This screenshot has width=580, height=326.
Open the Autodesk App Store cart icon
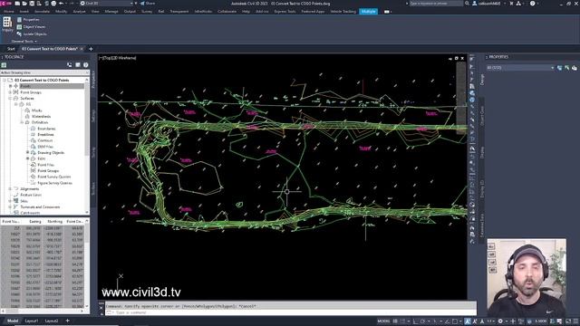(x=511, y=4)
